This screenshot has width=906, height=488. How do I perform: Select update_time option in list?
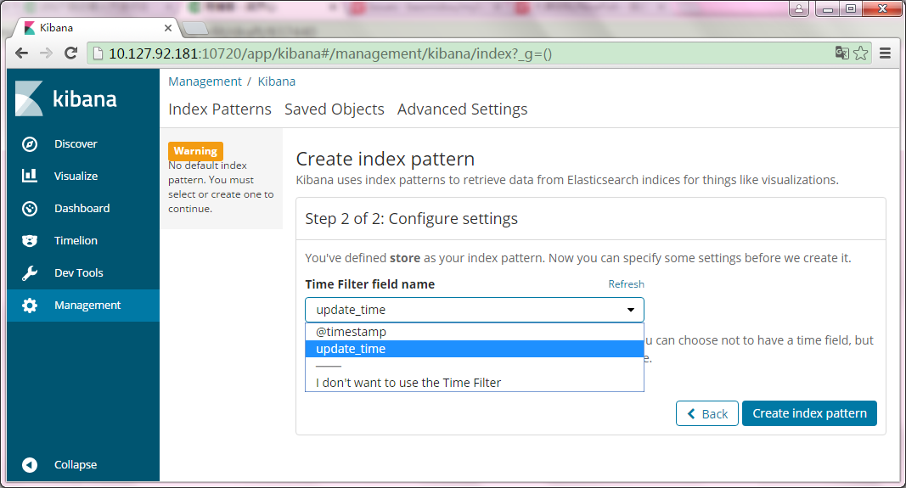(475, 349)
